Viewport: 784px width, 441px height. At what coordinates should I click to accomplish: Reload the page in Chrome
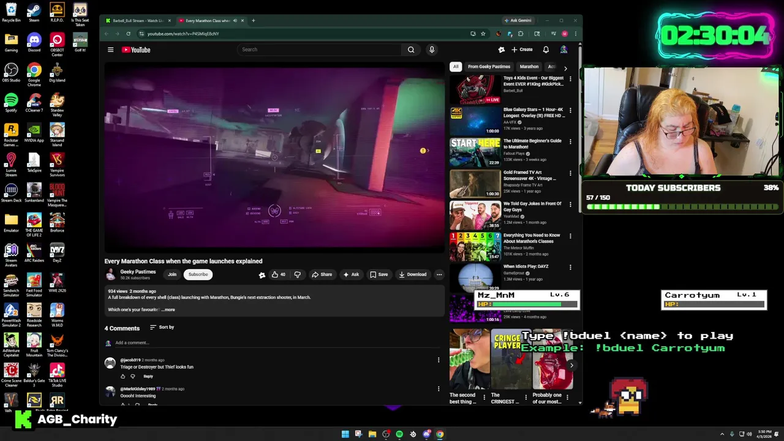(x=128, y=34)
